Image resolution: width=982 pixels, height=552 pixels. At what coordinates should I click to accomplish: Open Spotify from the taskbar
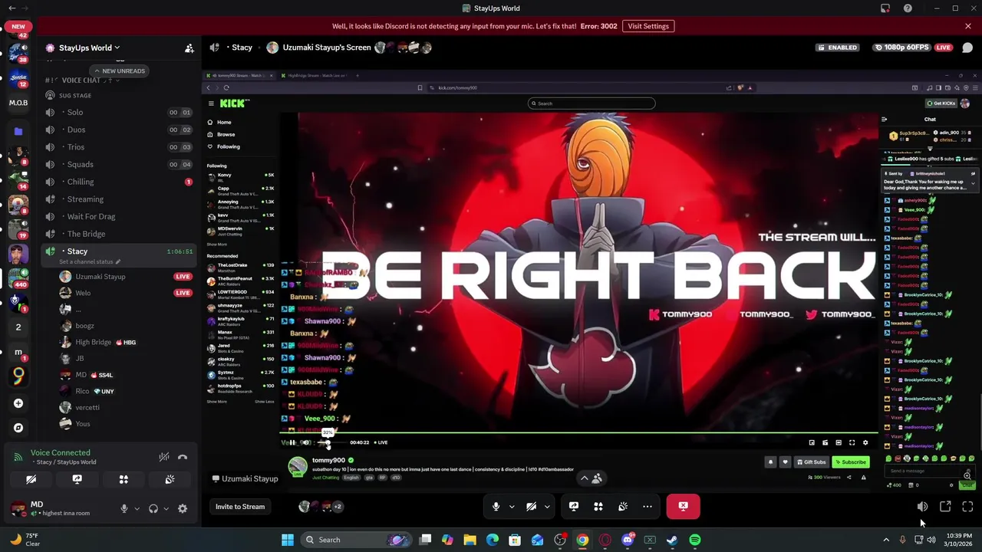click(x=694, y=540)
